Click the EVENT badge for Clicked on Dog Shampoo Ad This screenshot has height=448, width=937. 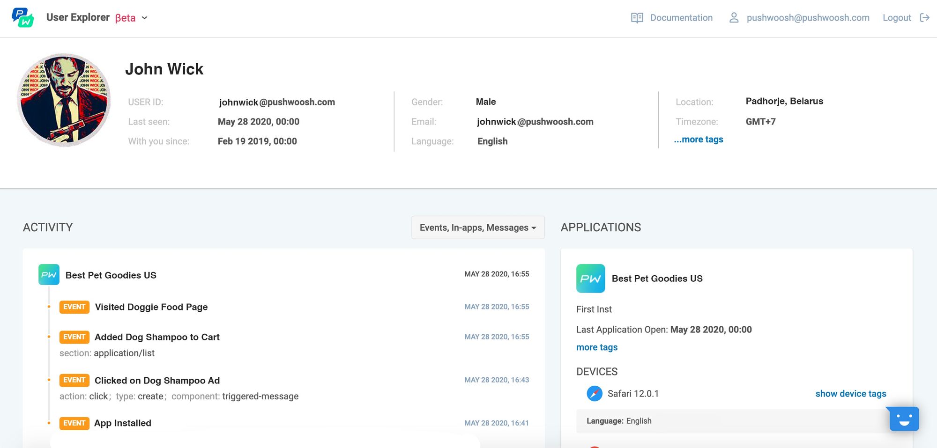74,380
